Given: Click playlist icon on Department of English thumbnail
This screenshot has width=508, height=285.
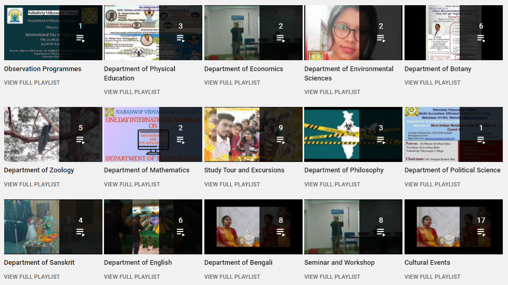Looking at the screenshot, I should pos(180,233).
